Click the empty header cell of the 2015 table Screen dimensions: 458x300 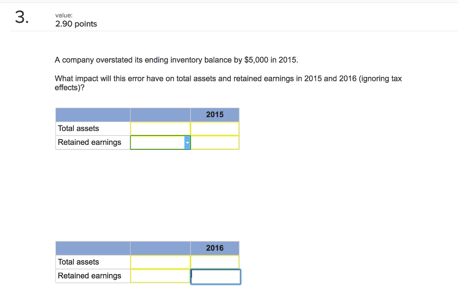[93, 114]
